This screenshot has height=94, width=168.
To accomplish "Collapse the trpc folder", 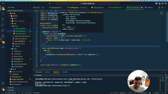I will pos(11,26).
